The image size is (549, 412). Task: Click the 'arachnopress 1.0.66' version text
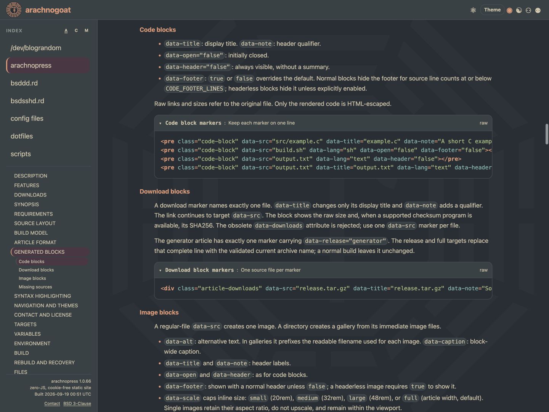click(x=71, y=381)
